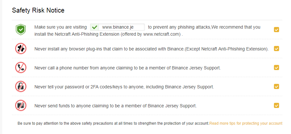
Task: Select the never tell your password sentence
Action: pyautogui.click(x=124, y=87)
